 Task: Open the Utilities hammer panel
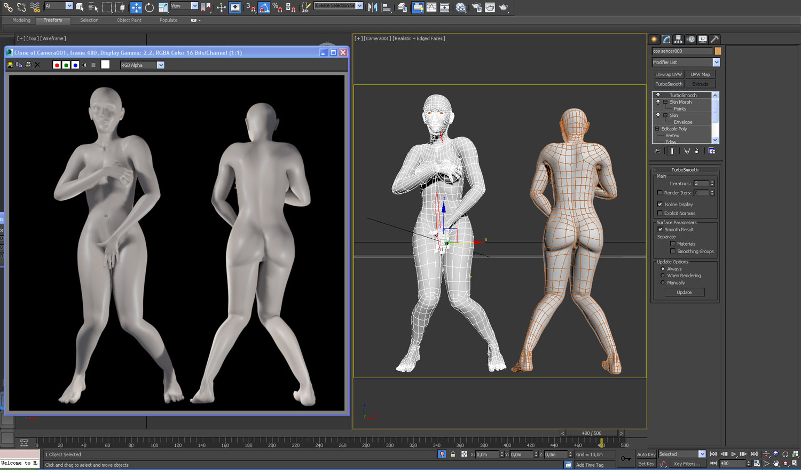click(714, 39)
